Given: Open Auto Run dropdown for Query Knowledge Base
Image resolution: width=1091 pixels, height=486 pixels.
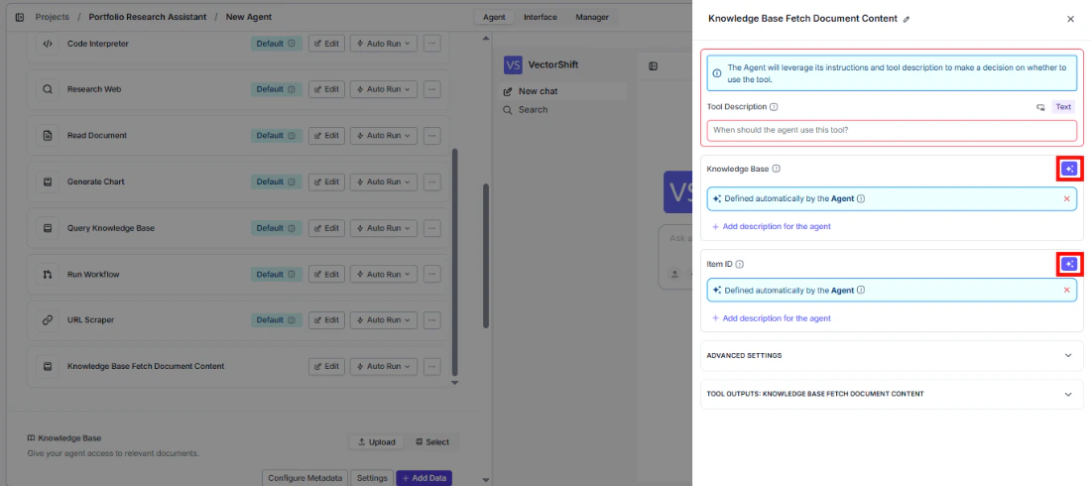Looking at the screenshot, I should pyautogui.click(x=384, y=228).
